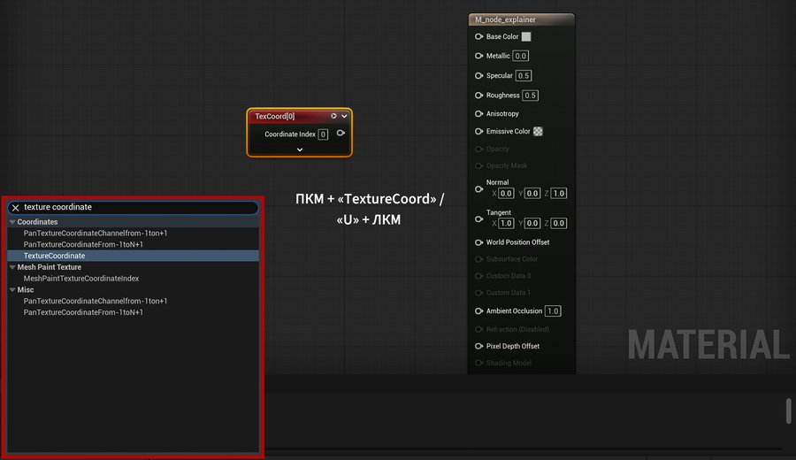Click the Specular input pin

coord(478,76)
